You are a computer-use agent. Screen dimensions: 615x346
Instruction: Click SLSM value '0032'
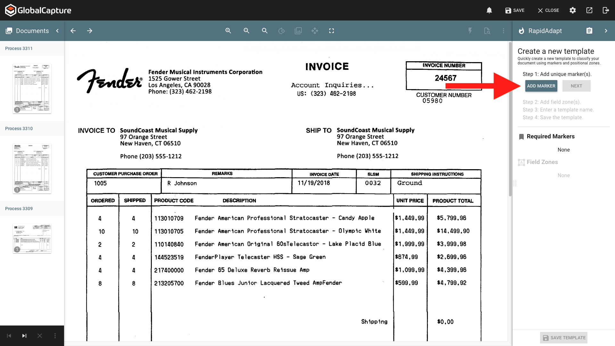pyautogui.click(x=373, y=183)
